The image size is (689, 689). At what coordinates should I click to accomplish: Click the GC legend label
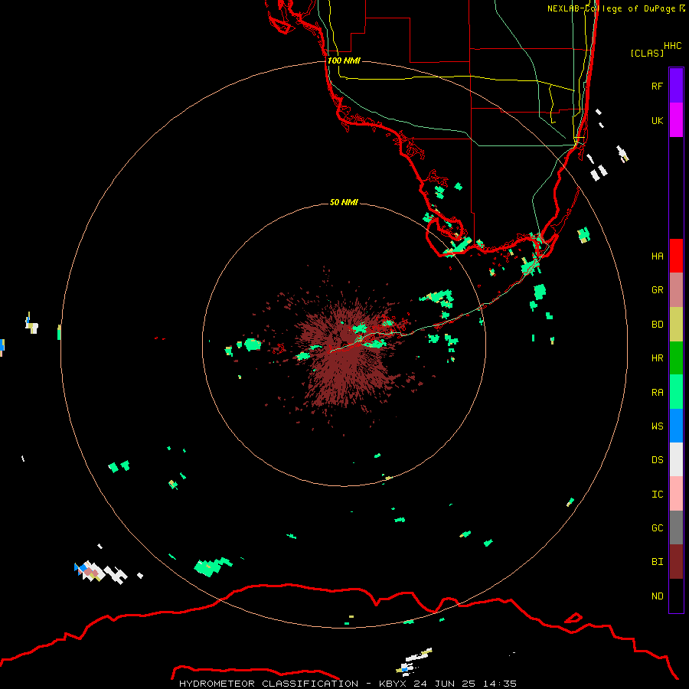pos(657,528)
